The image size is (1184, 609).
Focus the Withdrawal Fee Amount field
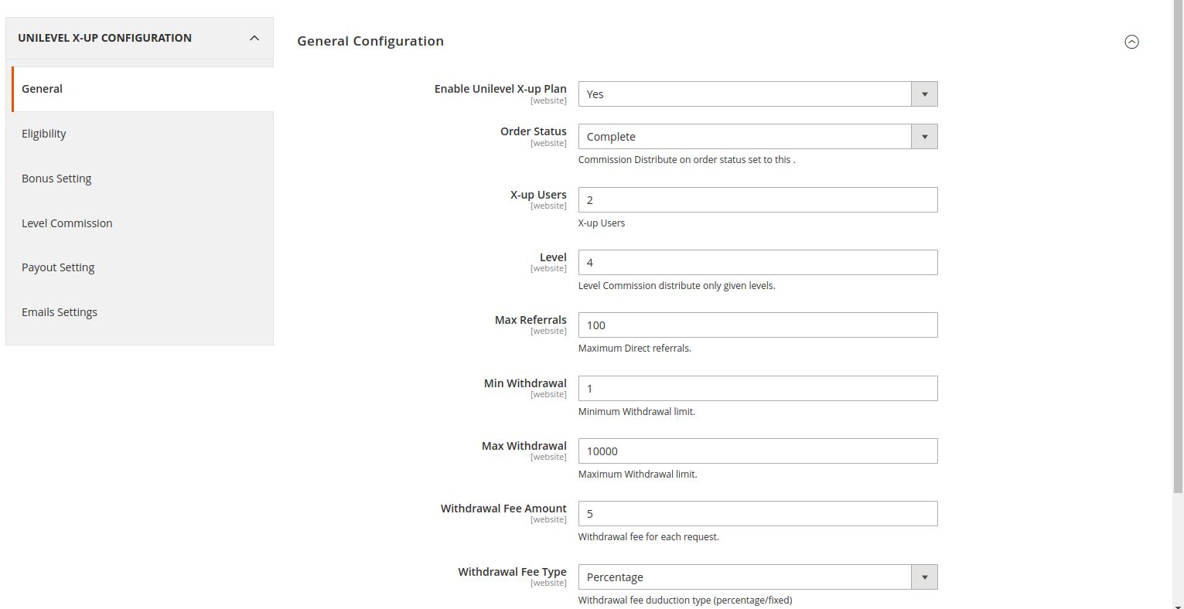(x=757, y=514)
